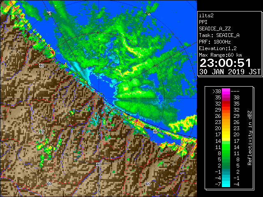Screen dimensions: 263x197
Task: Click the '30 JAN 2019 JST' date
Action: (230, 72)
